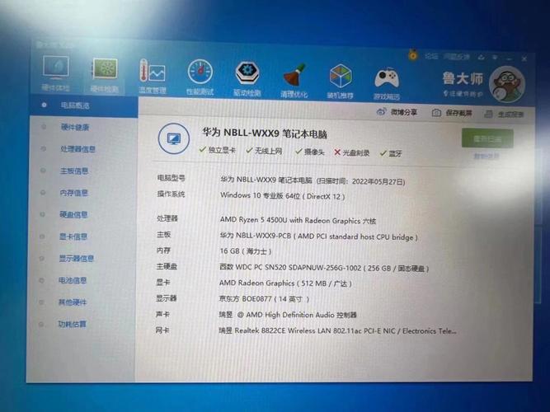Image resolution: width=550 pixels, height=412 pixels.
Task: Click the 摄像头 feature check
Action: 310,152
